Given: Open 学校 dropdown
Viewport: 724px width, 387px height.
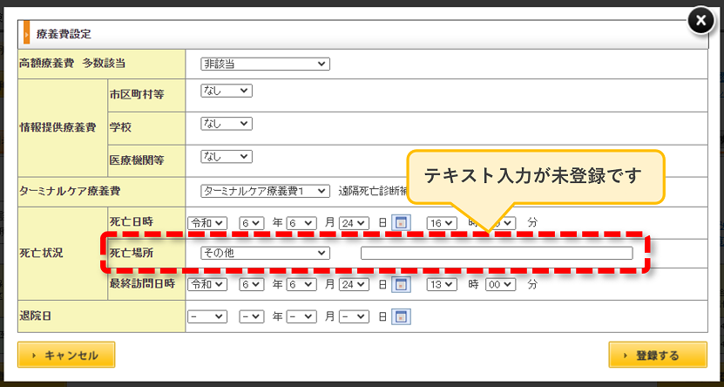Looking at the screenshot, I should pos(227,124).
